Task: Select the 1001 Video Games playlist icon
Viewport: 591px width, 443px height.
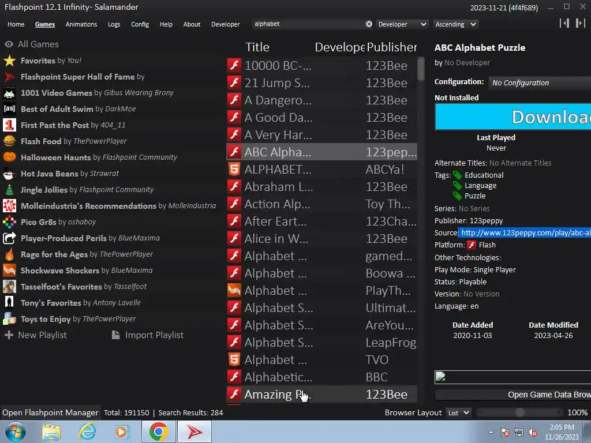Action: (9, 93)
